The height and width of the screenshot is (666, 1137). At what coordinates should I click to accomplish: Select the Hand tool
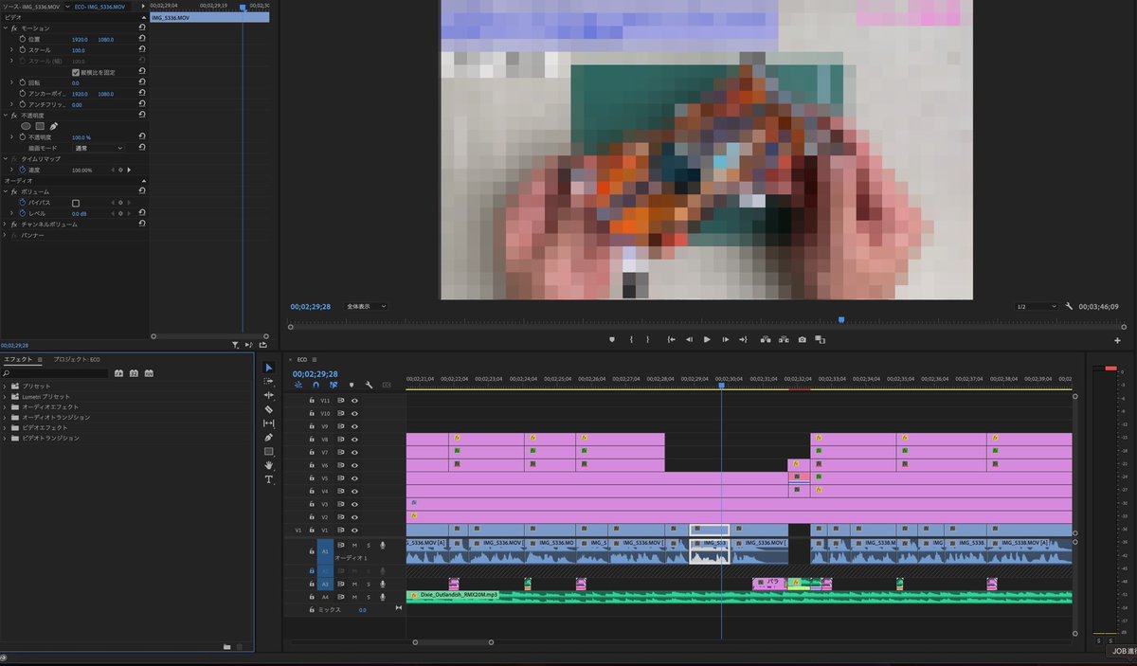(x=268, y=465)
